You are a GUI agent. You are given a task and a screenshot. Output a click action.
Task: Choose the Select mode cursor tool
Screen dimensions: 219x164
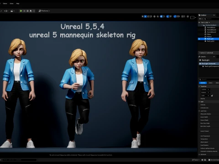coord(143,16)
